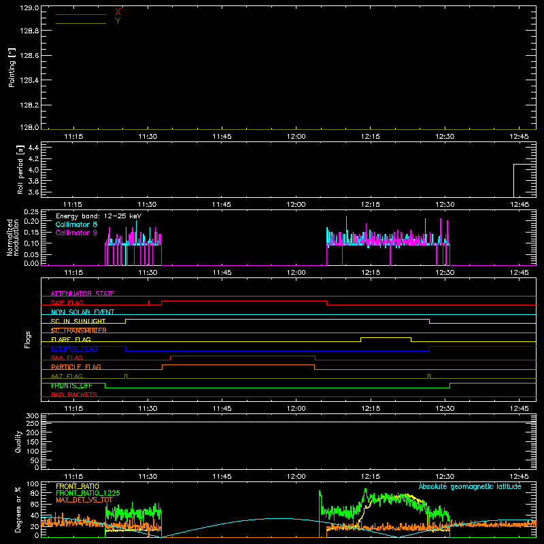Click the 128.6 tick on Pointing axis
Image resolution: width=544 pixels, height=544 pixels.
(29, 55)
